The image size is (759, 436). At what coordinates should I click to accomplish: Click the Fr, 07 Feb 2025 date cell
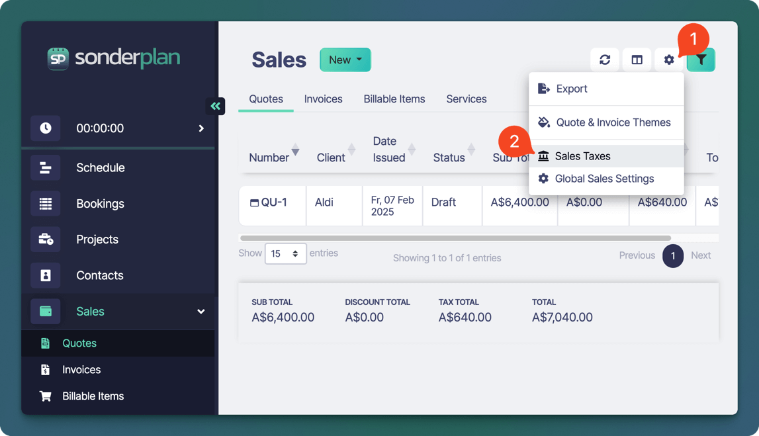(x=392, y=206)
